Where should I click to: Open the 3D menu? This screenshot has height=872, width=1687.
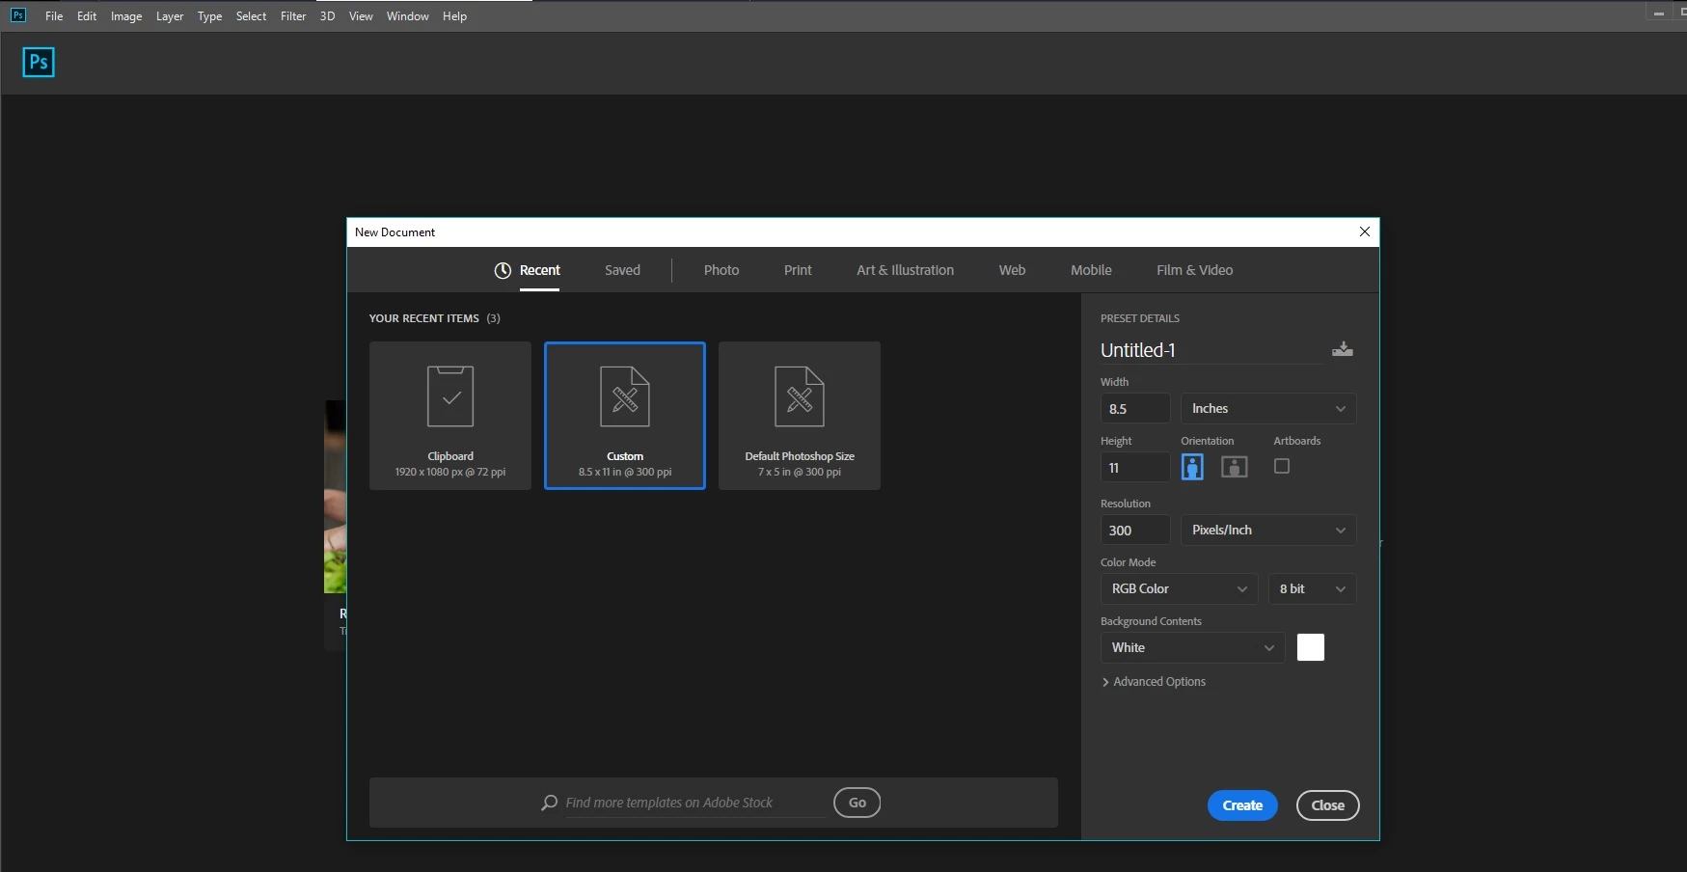(327, 16)
